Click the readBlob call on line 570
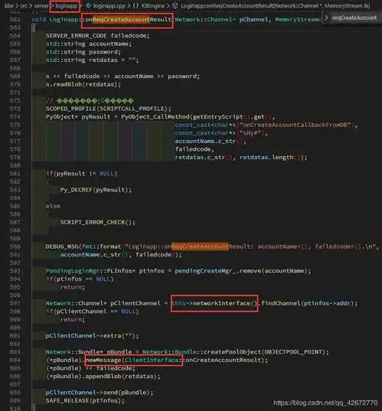The width and height of the screenshot is (382, 411). (x=67, y=84)
